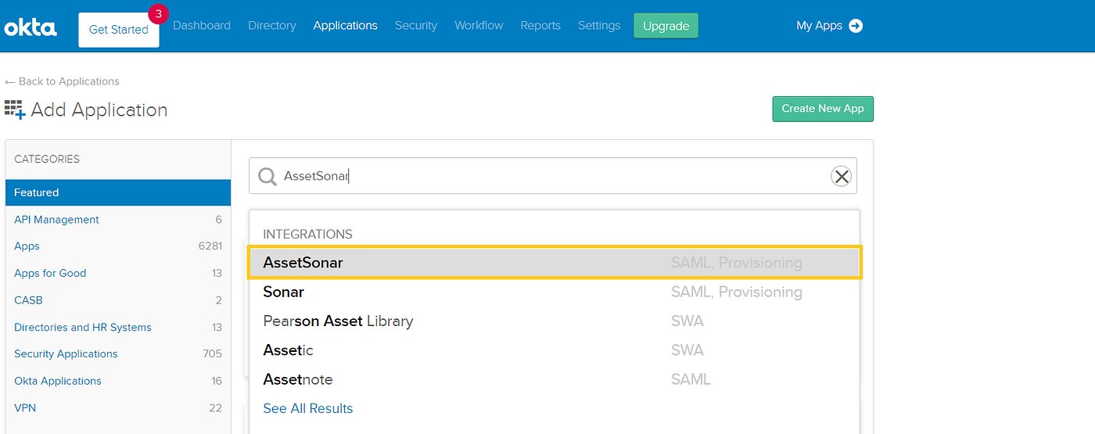Open the Settings menu
This screenshot has height=434, width=1095.
[599, 26]
